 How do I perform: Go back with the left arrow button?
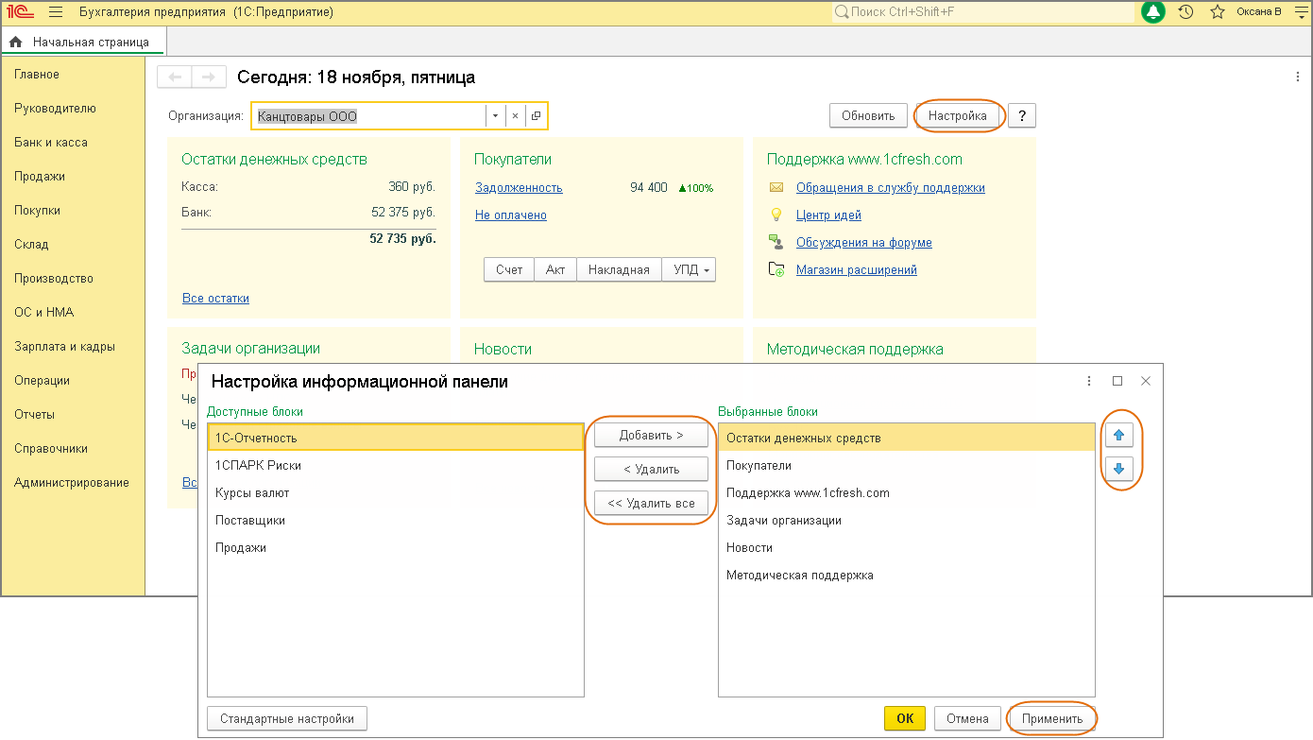(x=175, y=77)
